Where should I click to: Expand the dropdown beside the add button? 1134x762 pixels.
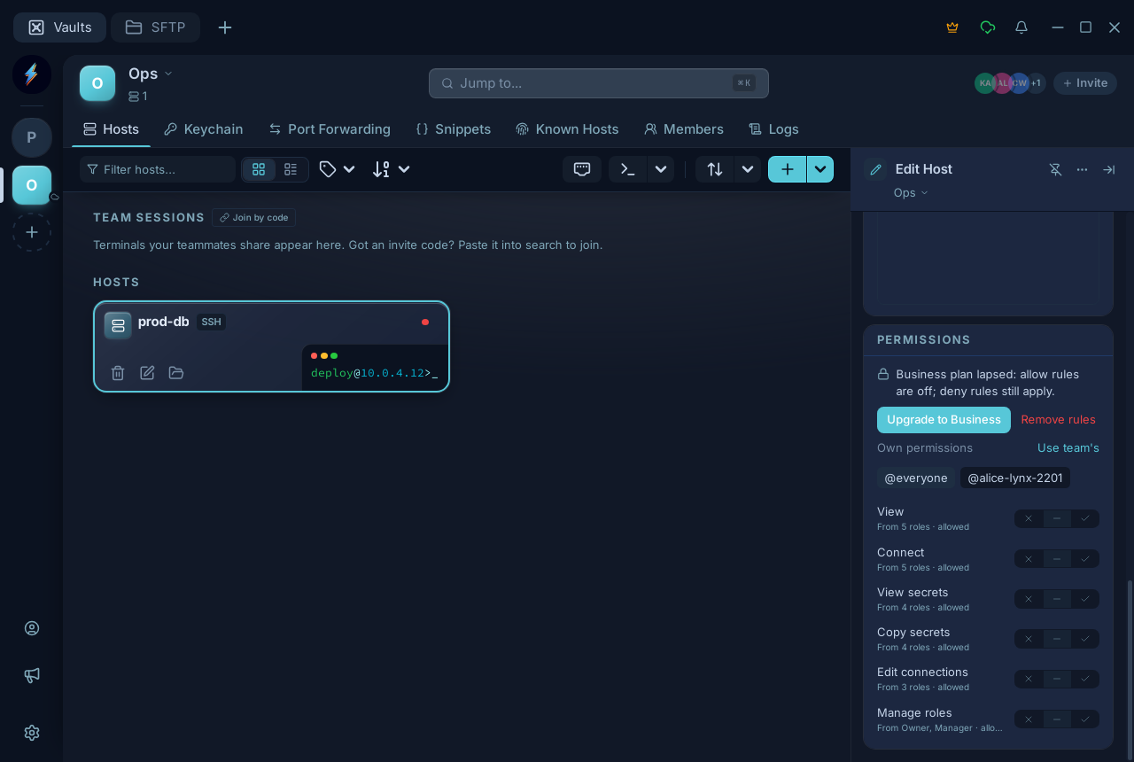click(820, 169)
